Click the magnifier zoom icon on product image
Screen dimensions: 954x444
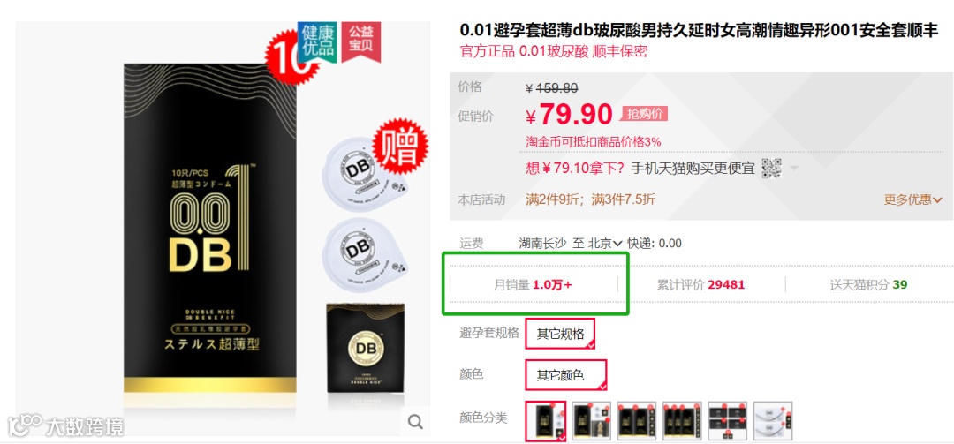coord(415,422)
